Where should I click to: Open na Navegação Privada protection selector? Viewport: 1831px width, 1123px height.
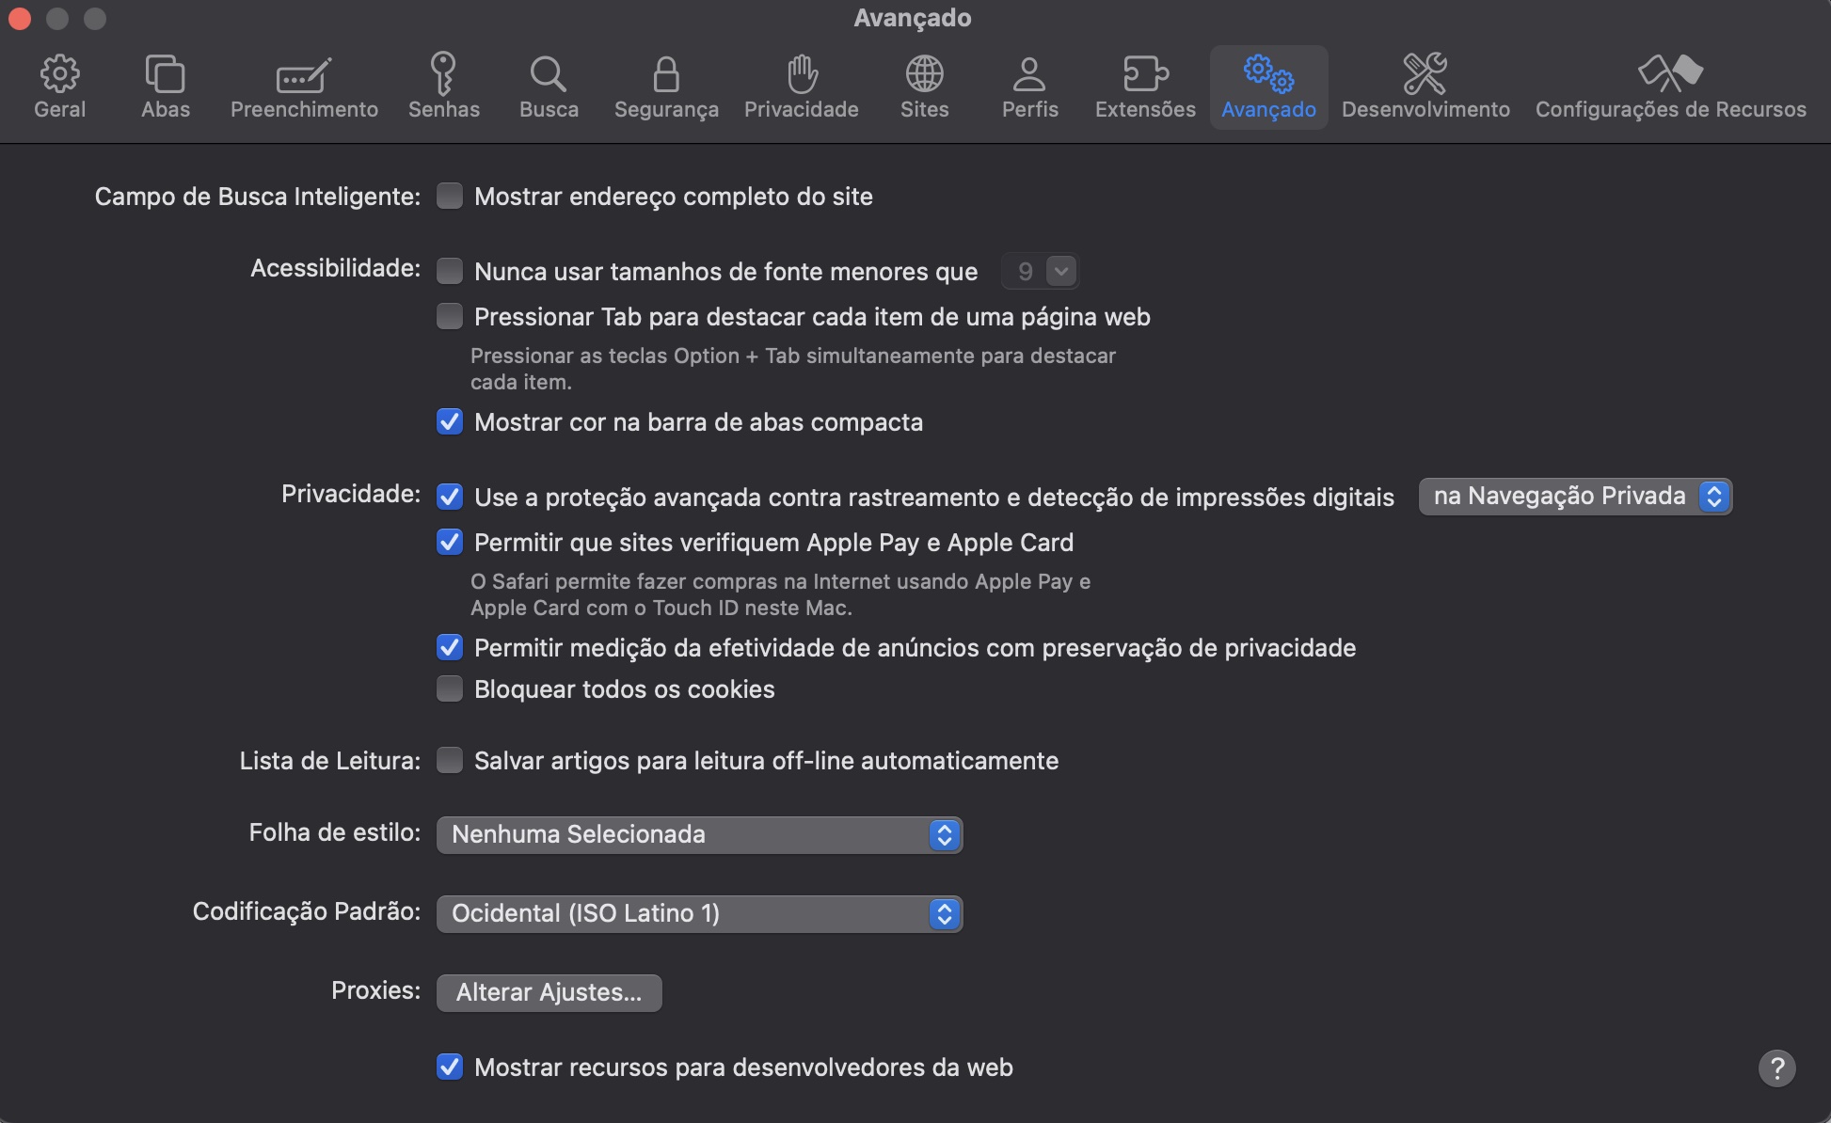pyautogui.click(x=1574, y=497)
